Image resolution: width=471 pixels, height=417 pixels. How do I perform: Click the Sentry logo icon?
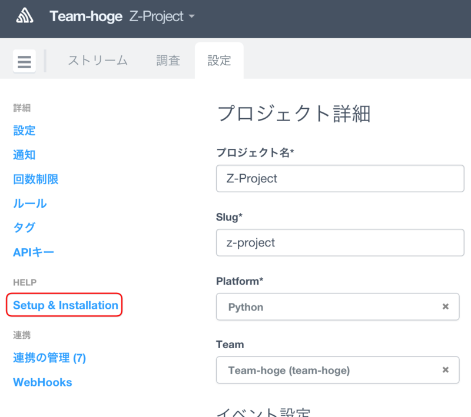pos(24,16)
